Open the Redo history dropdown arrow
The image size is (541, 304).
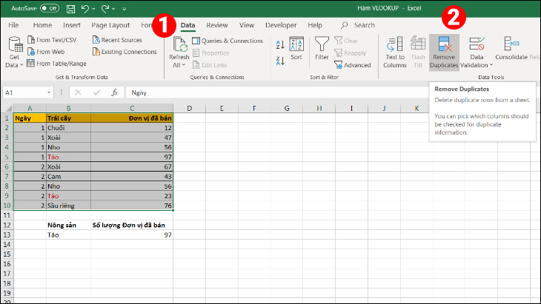pyautogui.click(x=113, y=9)
